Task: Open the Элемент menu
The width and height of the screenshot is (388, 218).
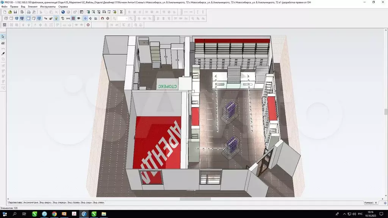Action: tap(33, 7)
